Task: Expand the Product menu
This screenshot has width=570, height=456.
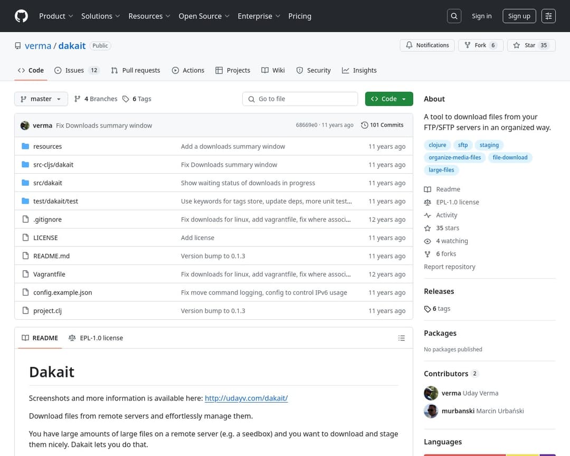Action: tap(56, 16)
